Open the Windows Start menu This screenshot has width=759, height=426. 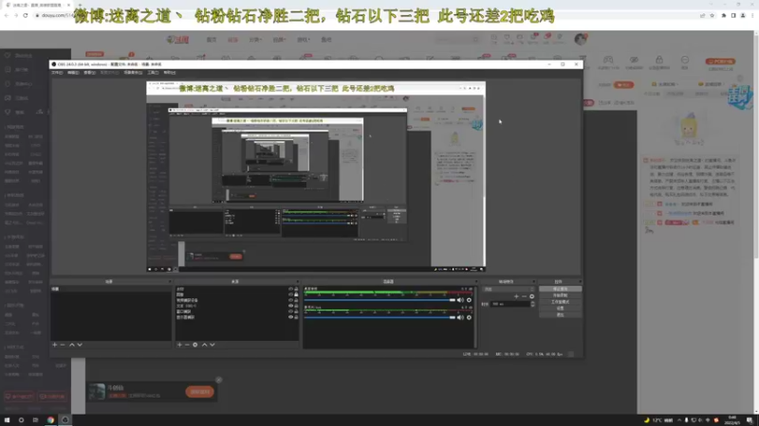[7, 420]
